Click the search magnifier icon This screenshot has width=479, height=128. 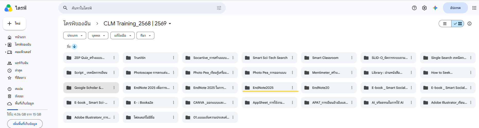click(65, 8)
